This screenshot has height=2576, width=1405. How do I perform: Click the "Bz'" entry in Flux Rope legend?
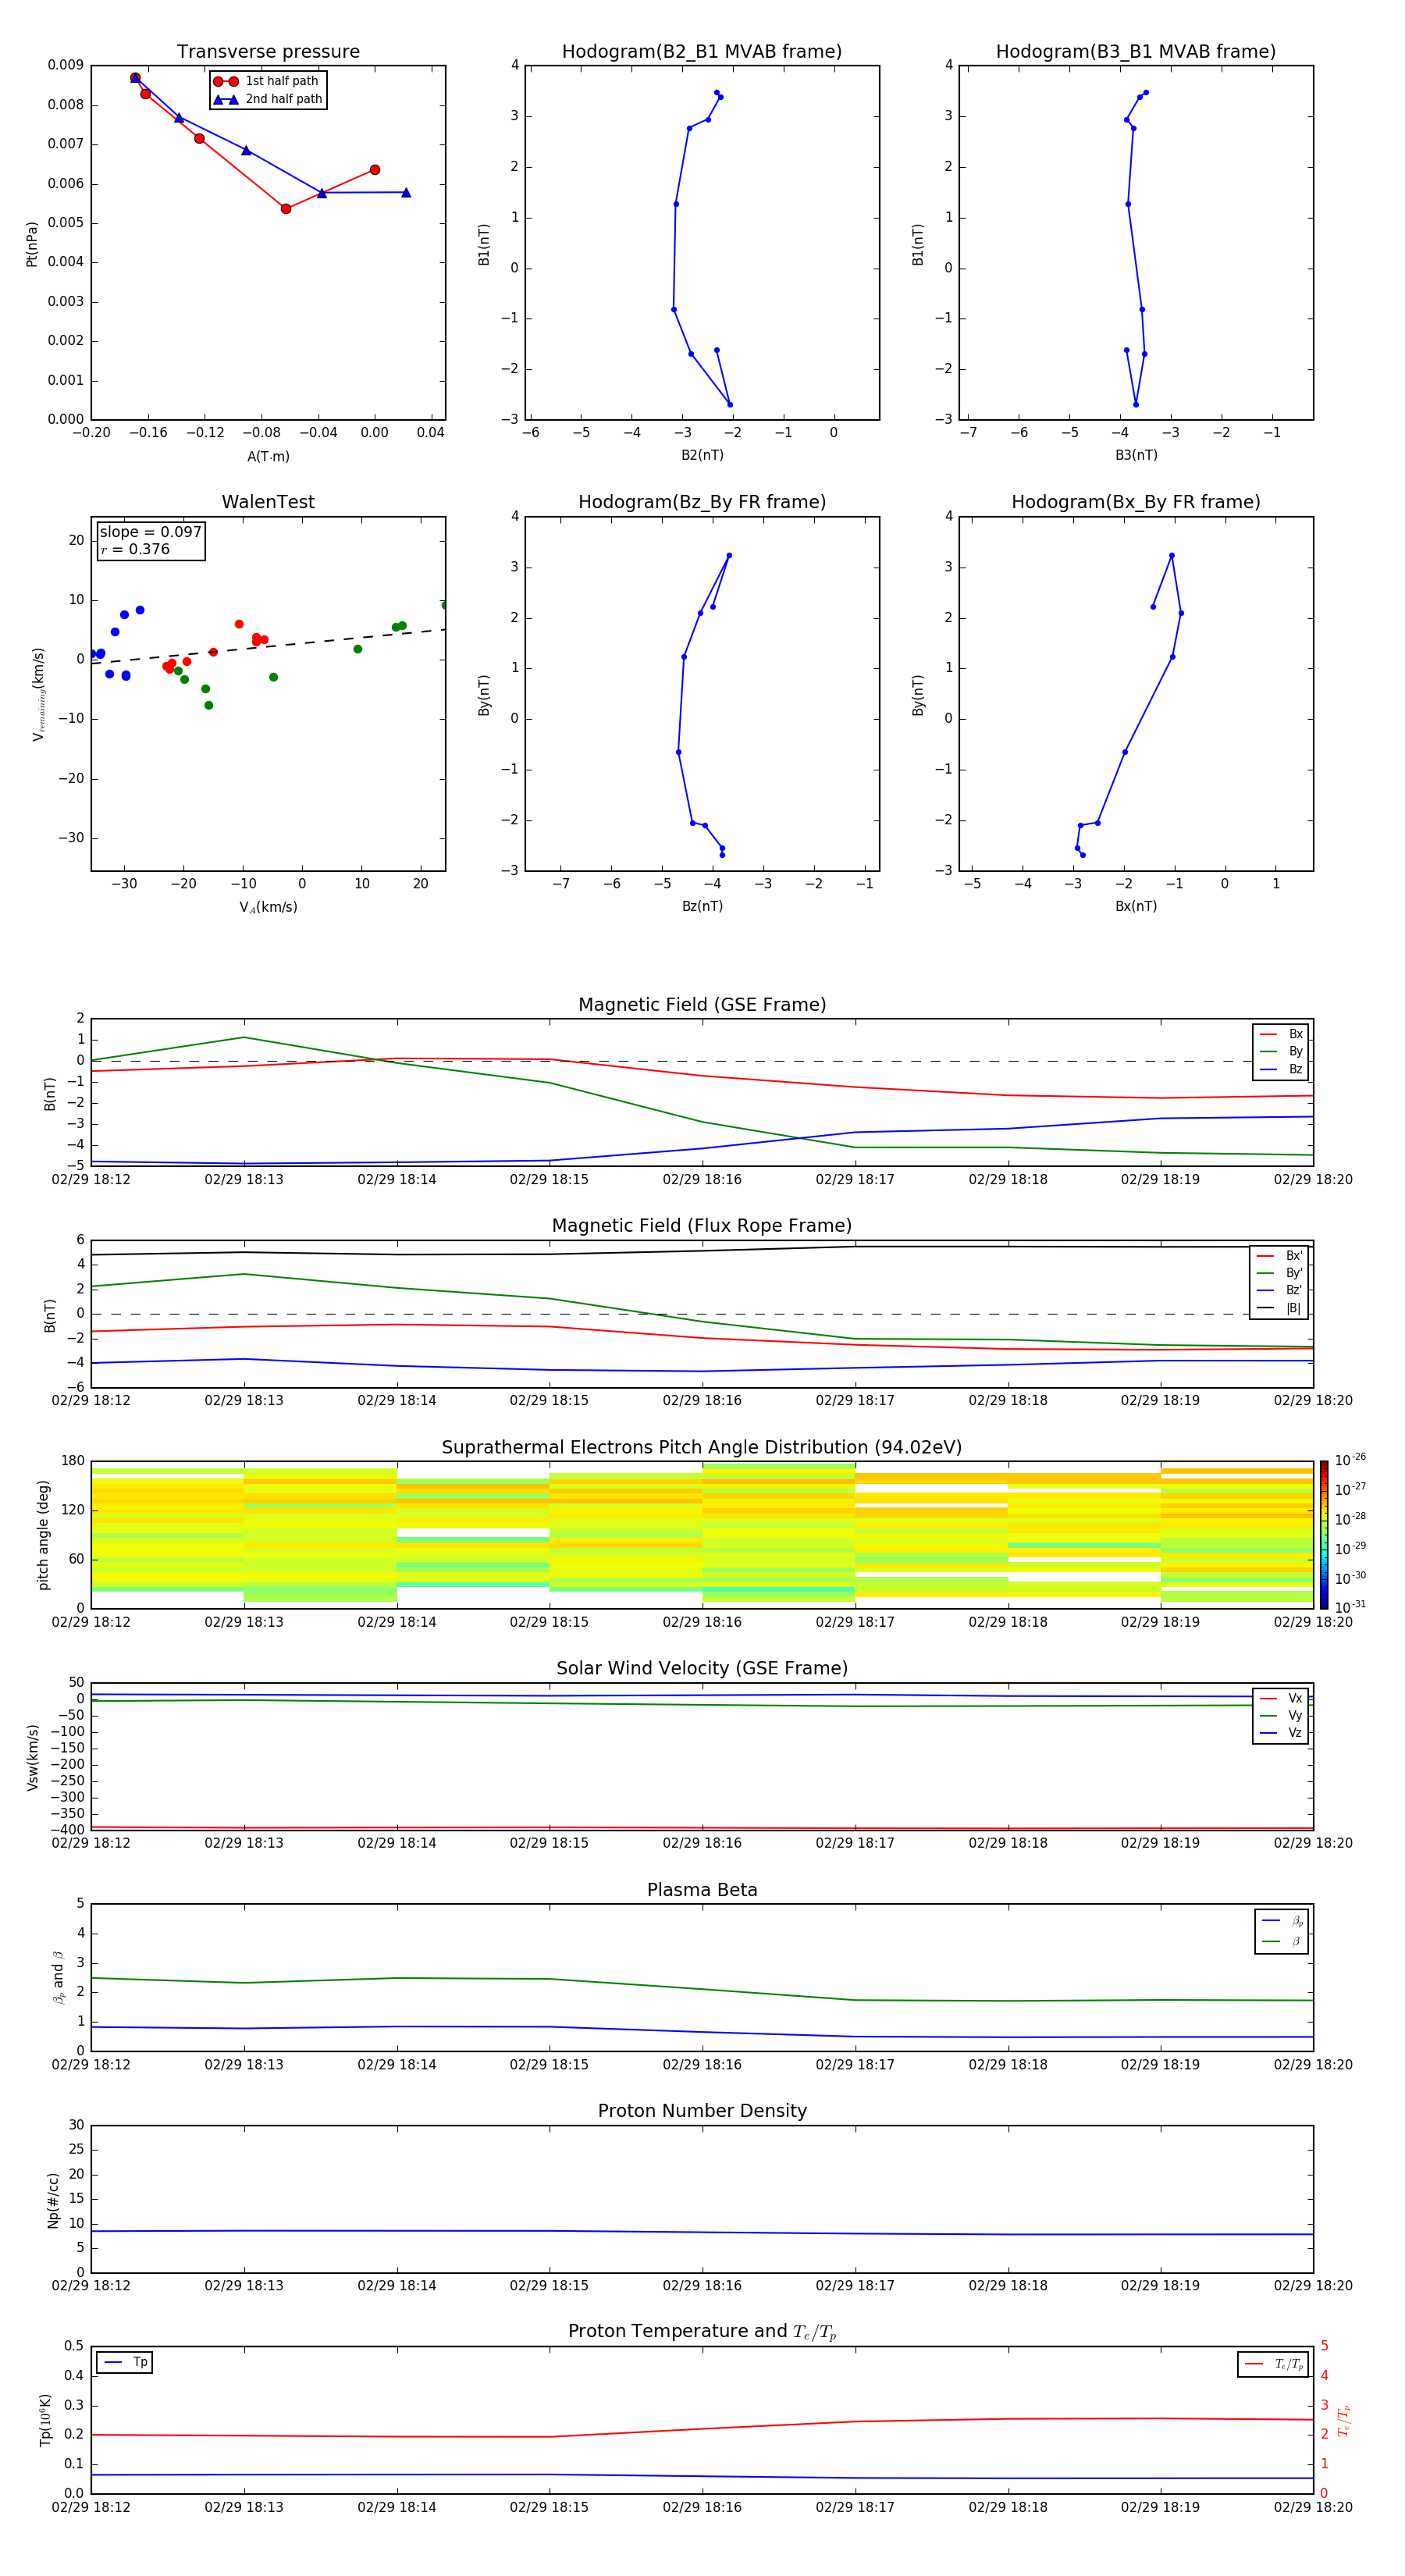(1279, 1291)
